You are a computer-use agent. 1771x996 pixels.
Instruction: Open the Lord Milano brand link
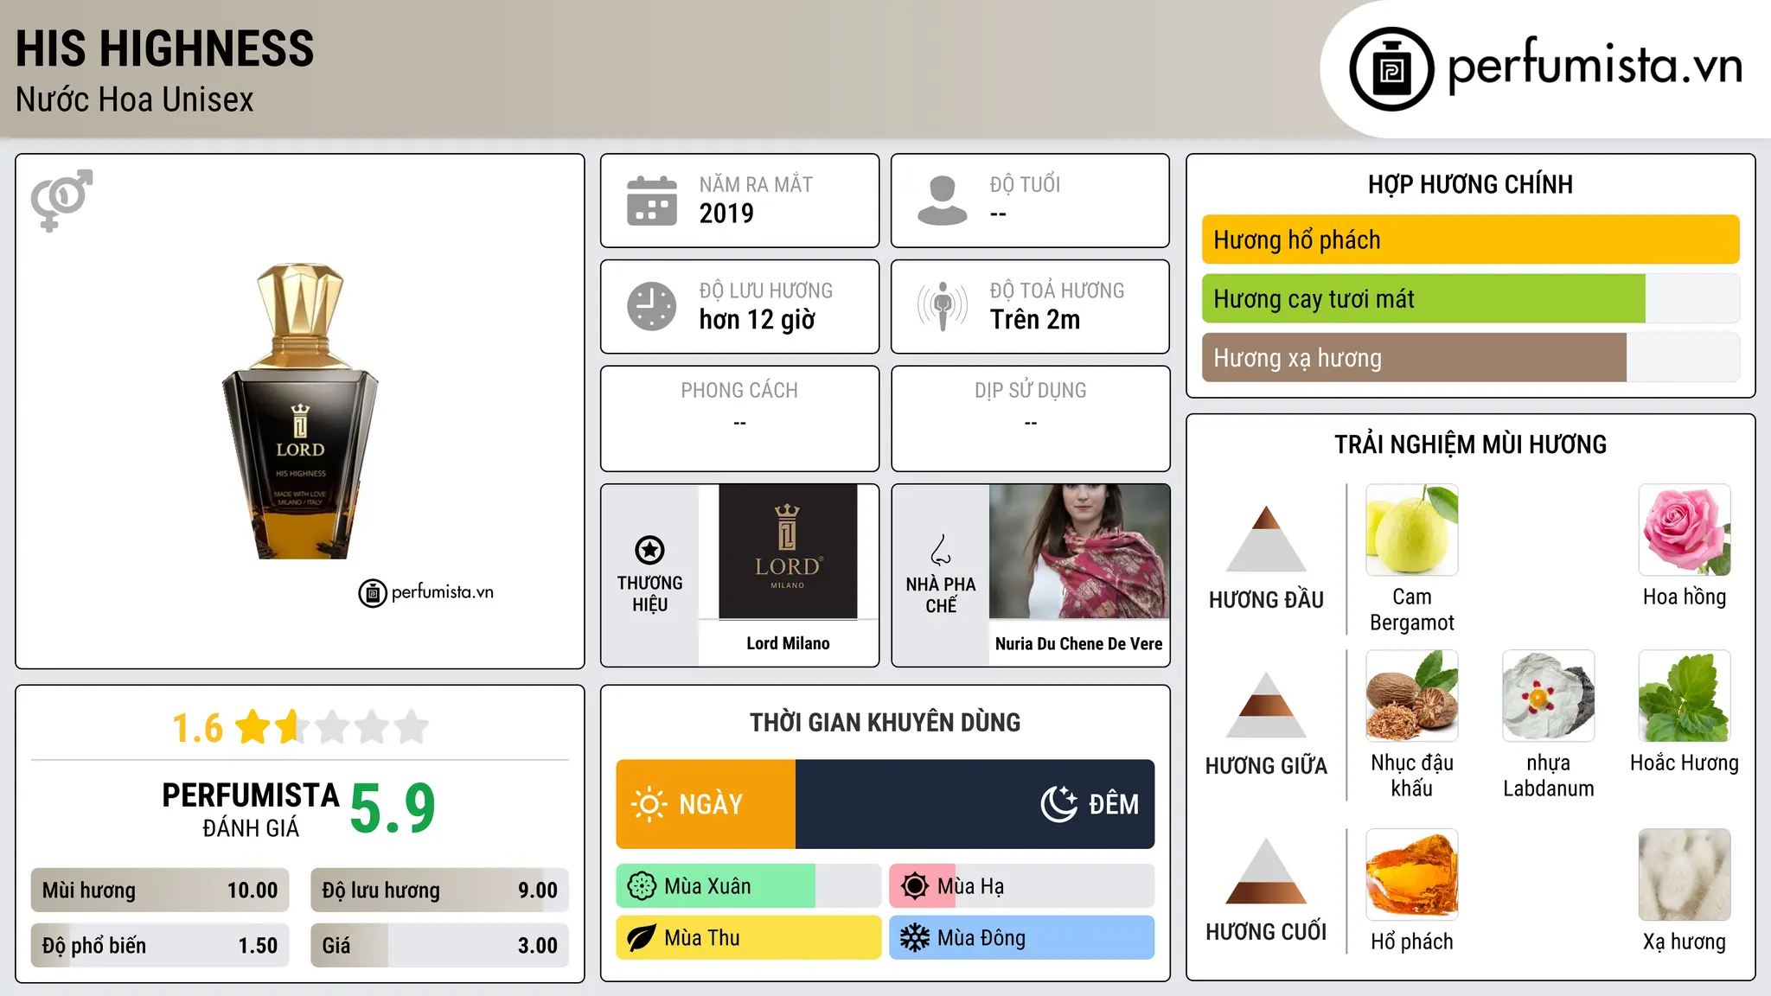pyautogui.click(x=788, y=643)
